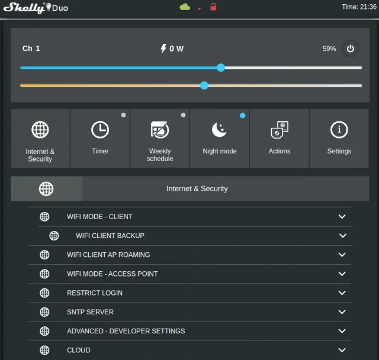The image size is (379, 360).
Task: Expand the RESTRICT LOGIN chevron
Action: (x=342, y=293)
